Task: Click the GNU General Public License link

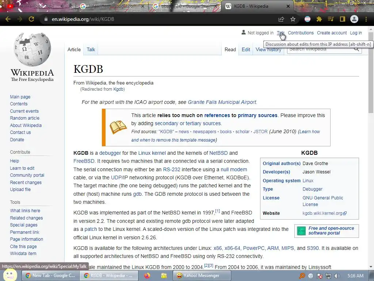Action: (x=323, y=201)
